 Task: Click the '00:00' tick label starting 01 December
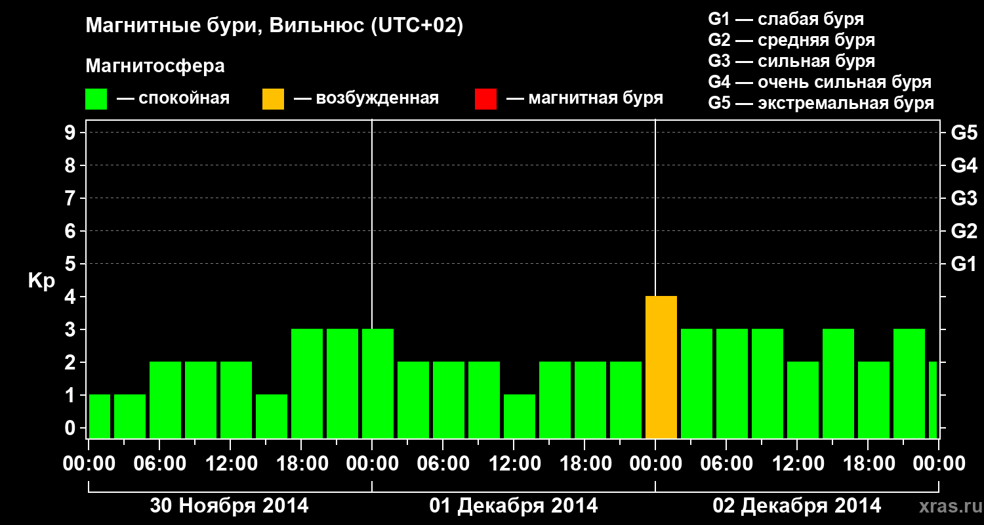pos(372,463)
